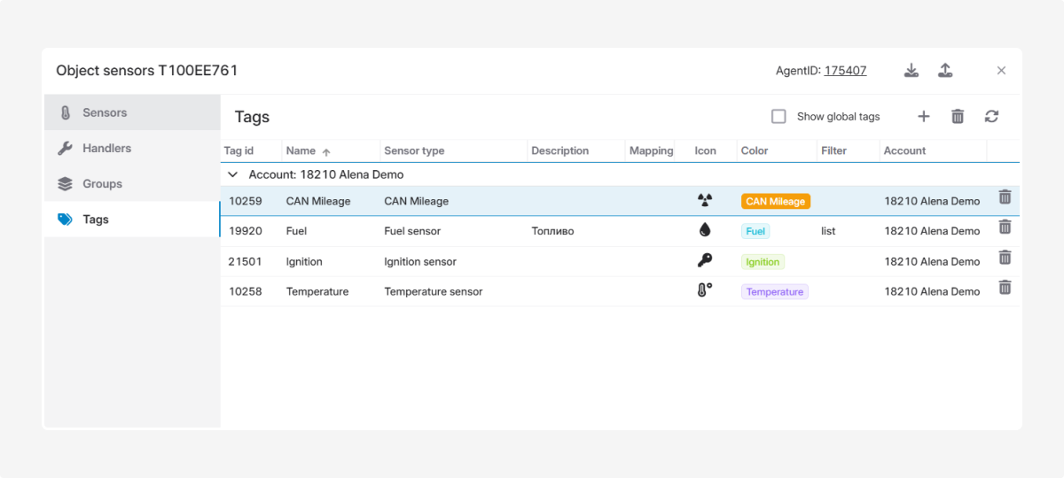This screenshot has height=478, width=1064.
Task: Delete the Ignition tag row
Action: coord(1005,258)
